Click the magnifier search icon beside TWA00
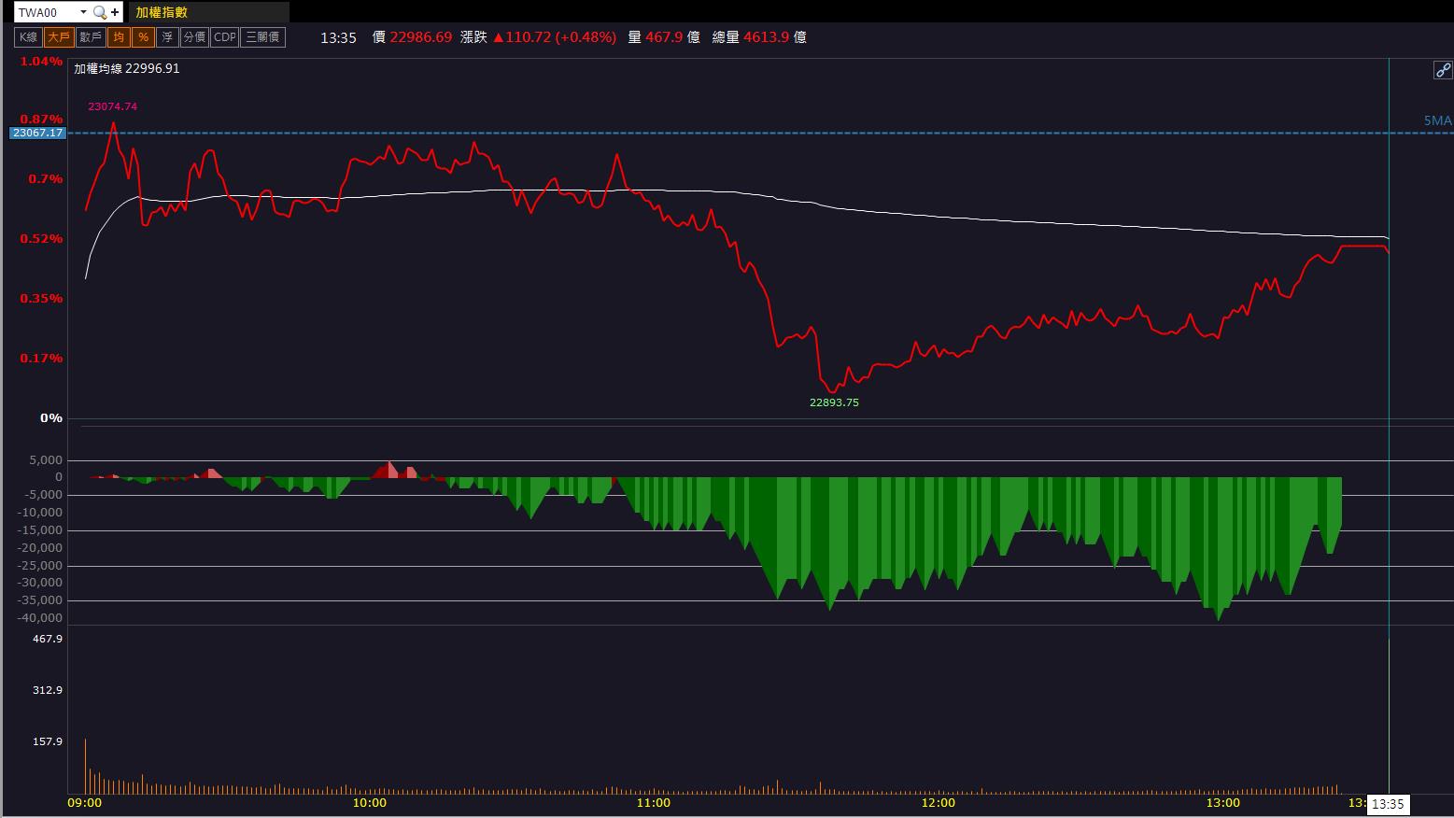The image size is (1454, 818). (99, 12)
